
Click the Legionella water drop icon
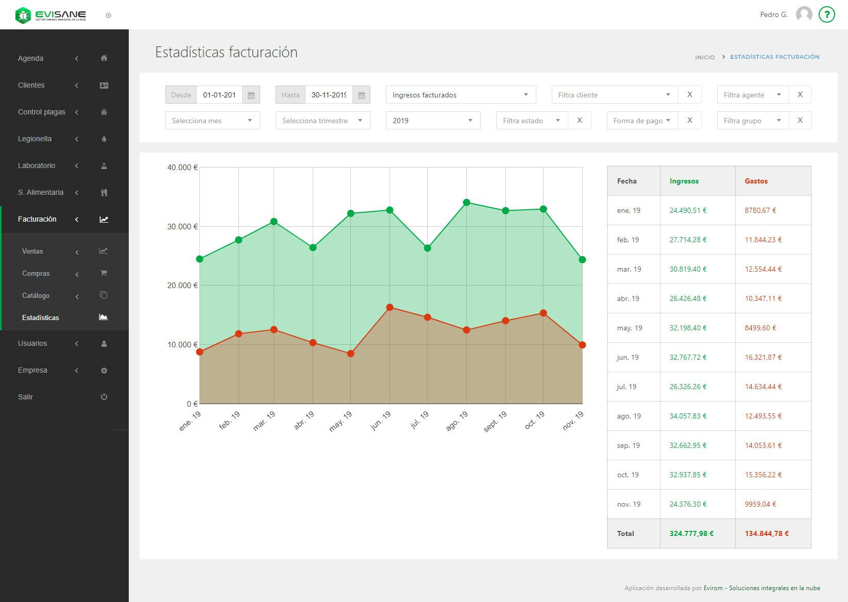point(104,139)
